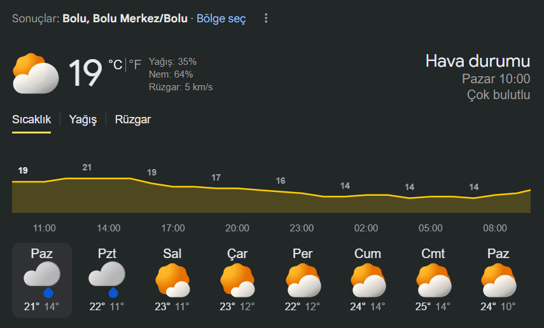Screen dimensions: 544x328
Task: Switch temperature unit to °F
Action: 135,64
